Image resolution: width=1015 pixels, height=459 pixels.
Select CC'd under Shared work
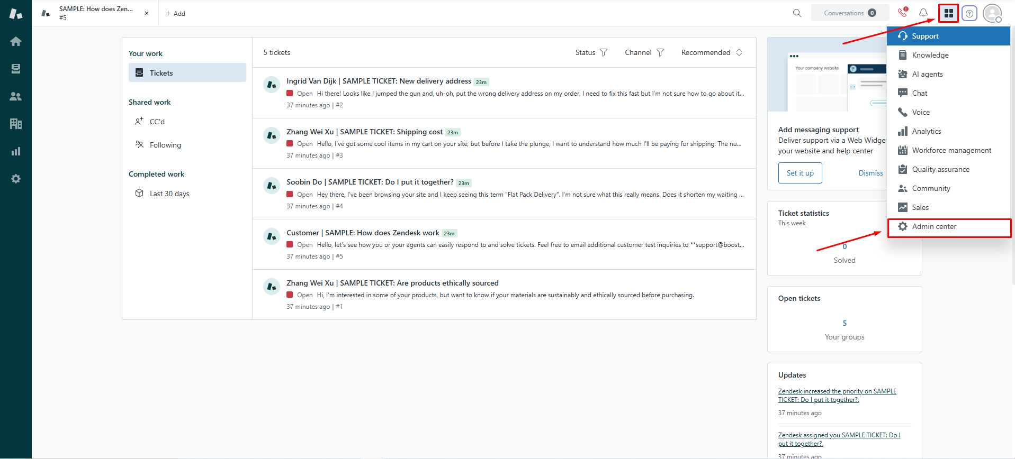pyautogui.click(x=157, y=122)
